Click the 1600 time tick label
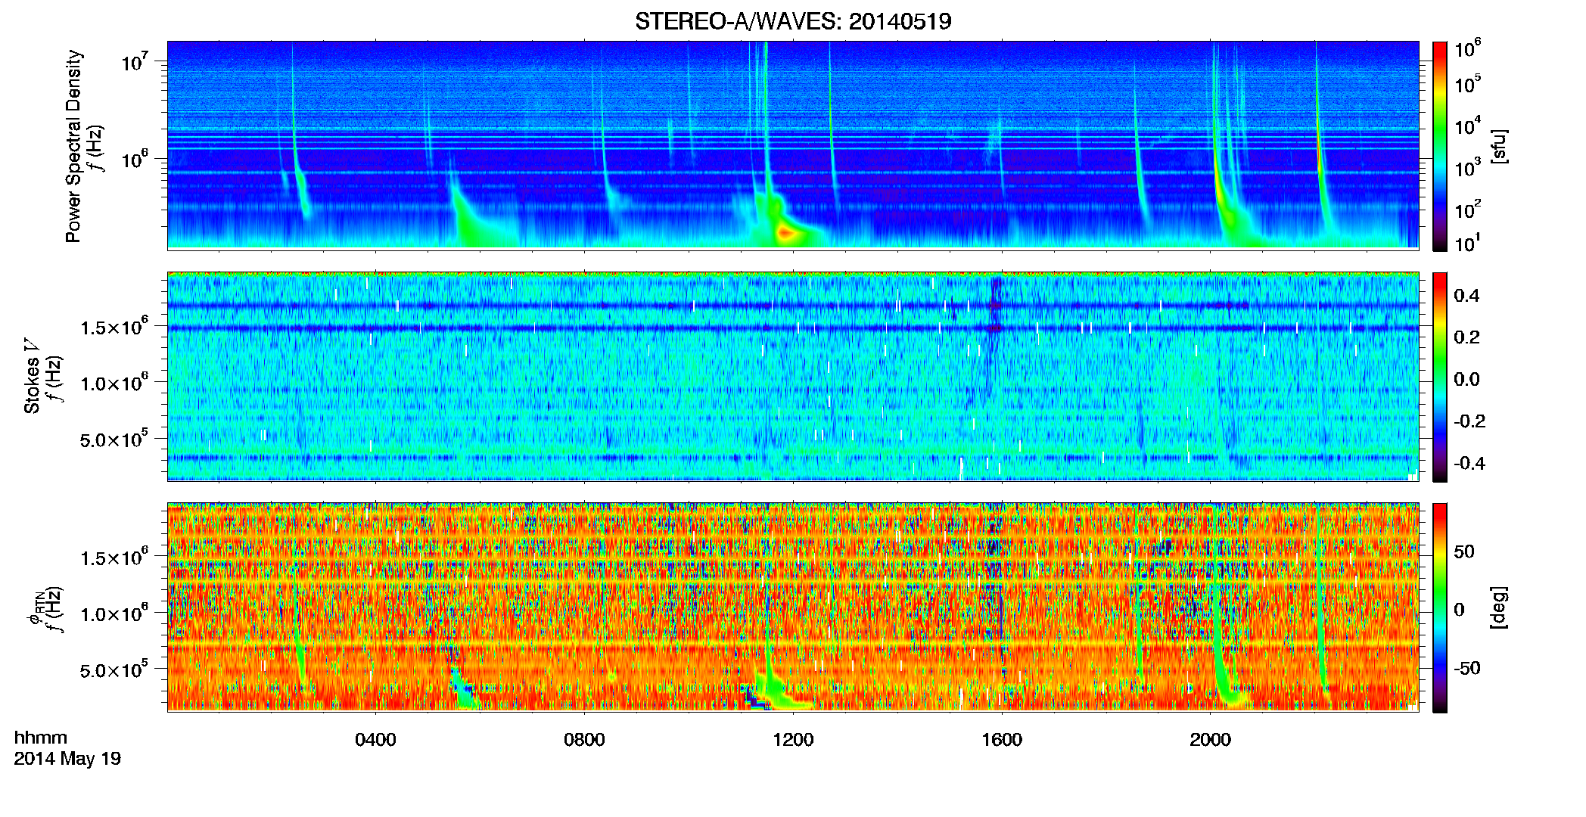This screenshot has width=1586, height=817. (x=1002, y=740)
